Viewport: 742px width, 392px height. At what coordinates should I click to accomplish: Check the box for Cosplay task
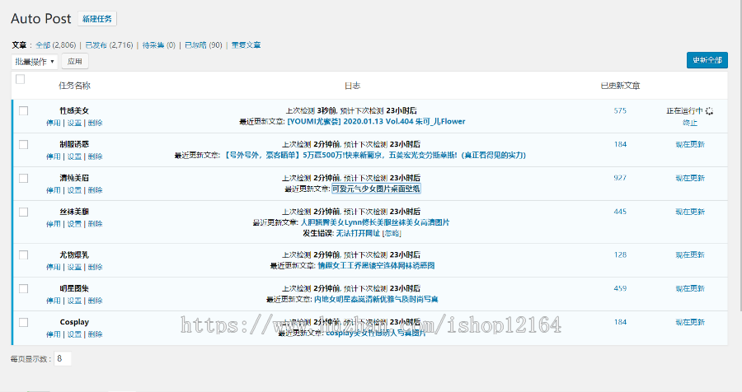(23, 322)
